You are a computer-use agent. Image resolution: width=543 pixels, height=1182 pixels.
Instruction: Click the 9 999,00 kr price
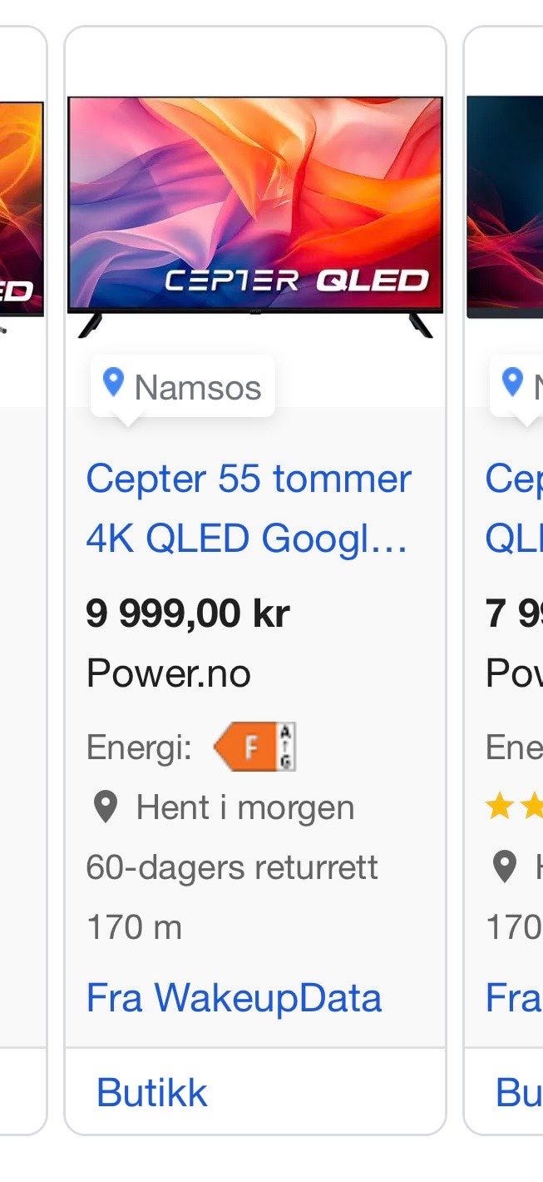pyautogui.click(x=188, y=614)
